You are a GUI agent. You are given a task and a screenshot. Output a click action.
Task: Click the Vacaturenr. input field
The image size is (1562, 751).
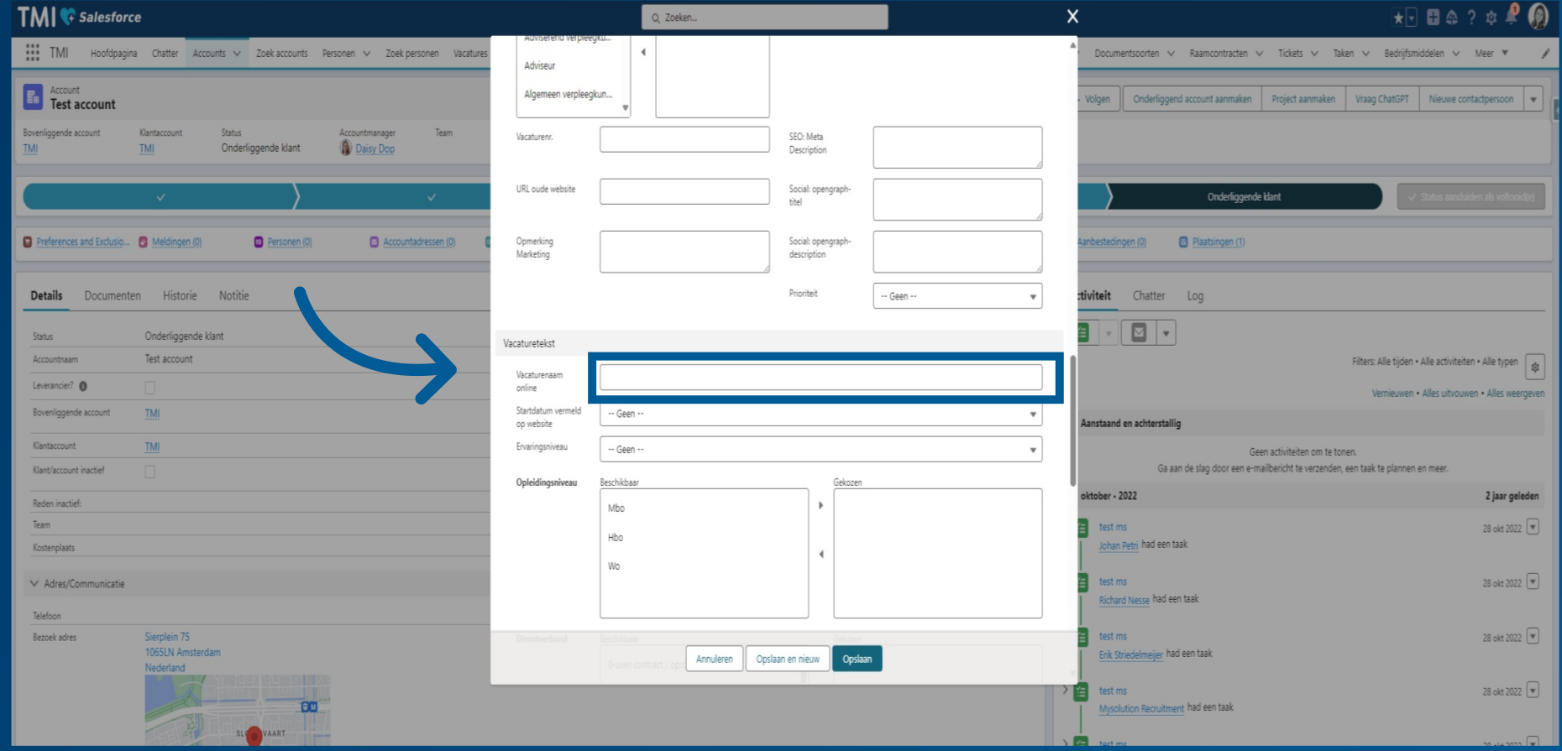(x=684, y=139)
